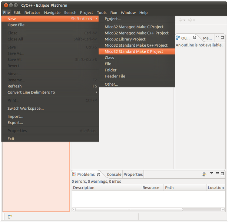Click Problems view focus/filter icon

click(x=204, y=174)
